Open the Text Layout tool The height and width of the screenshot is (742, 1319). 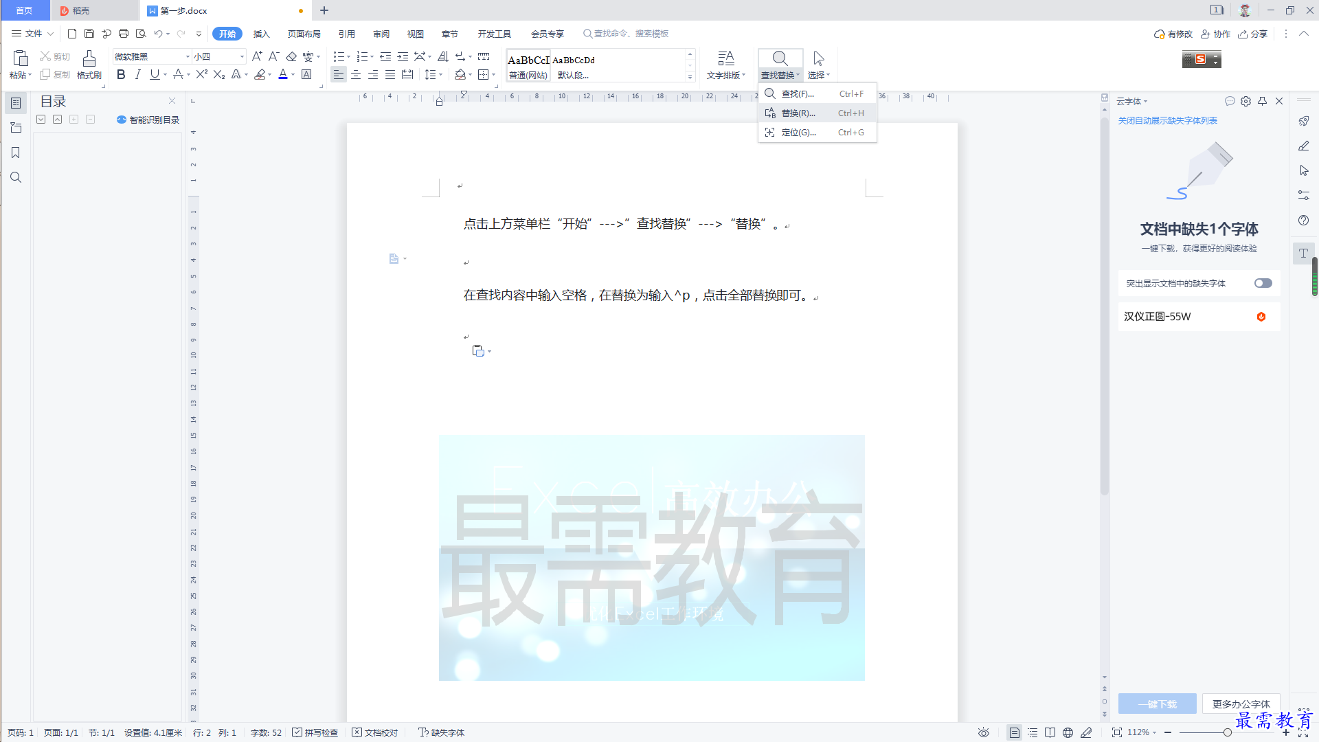726,65
